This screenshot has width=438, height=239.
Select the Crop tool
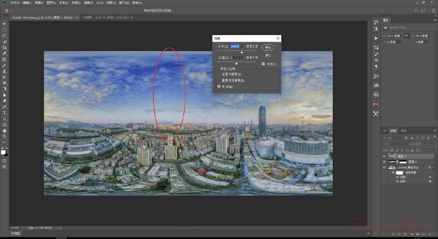click(4, 48)
